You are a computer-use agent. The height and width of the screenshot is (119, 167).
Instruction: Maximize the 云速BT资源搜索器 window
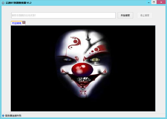click(x=153, y=2)
